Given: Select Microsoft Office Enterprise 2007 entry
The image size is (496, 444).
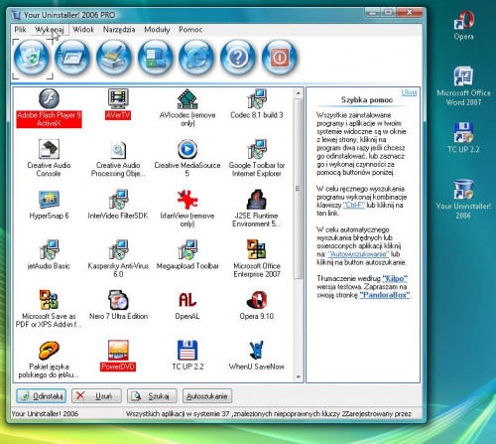Looking at the screenshot, I should point(257,259).
